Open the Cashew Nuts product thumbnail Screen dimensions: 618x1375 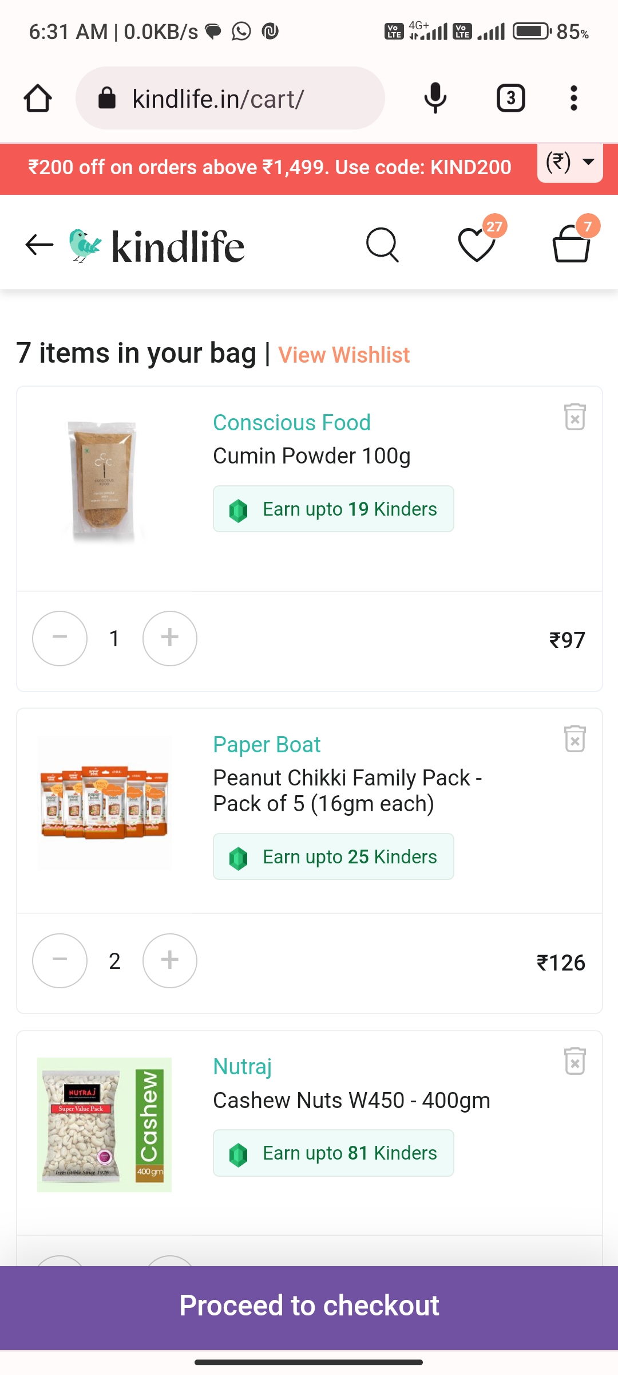(104, 1125)
